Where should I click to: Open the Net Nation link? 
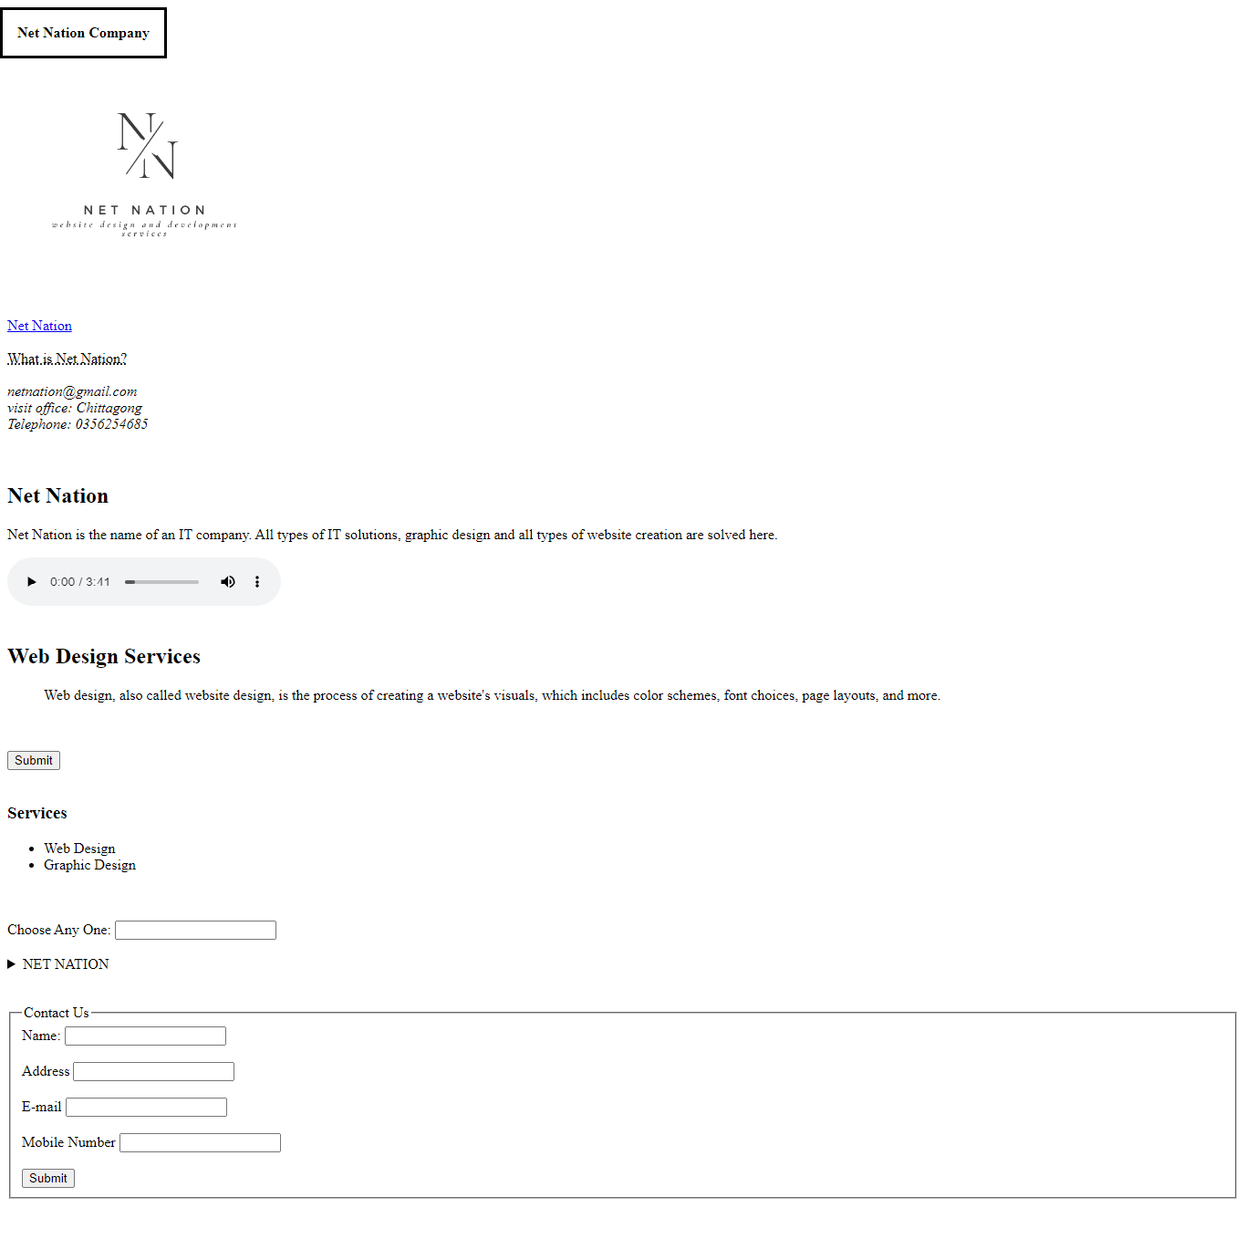[x=38, y=326]
